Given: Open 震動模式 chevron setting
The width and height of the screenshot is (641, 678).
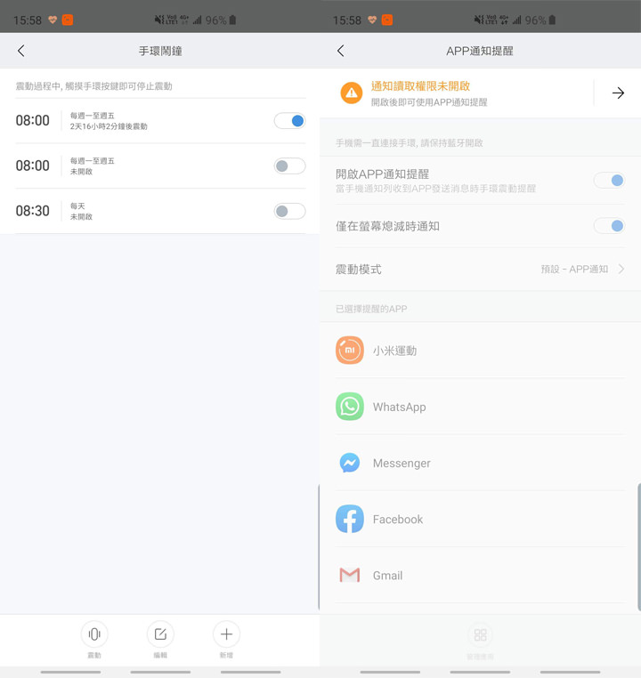Looking at the screenshot, I should 621,269.
